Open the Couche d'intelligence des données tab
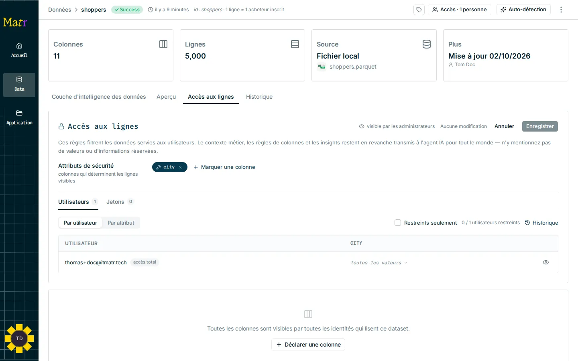The image size is (578, 361). pos(99,97)
